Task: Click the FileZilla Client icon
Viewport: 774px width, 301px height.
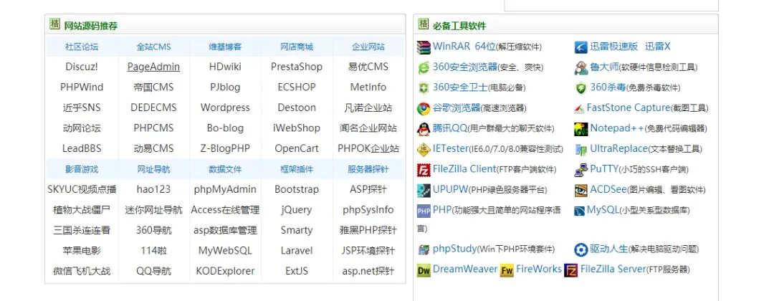Action: (x=424, y=170)
